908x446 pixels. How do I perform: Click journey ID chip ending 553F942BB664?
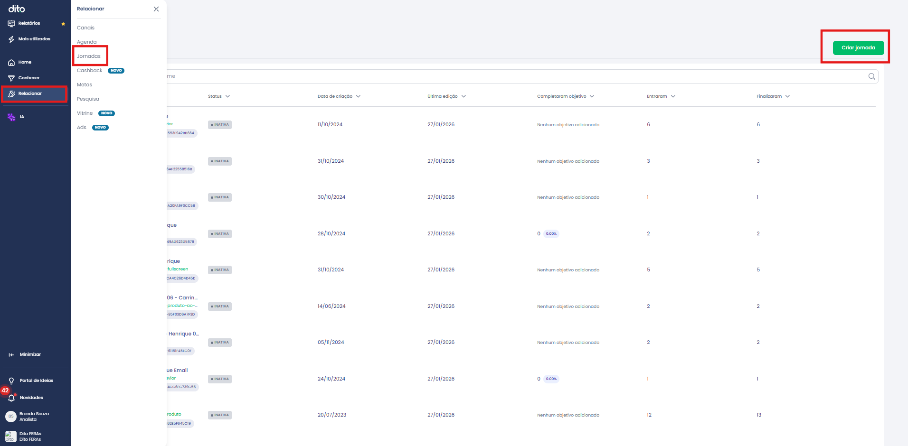(181, 133)
